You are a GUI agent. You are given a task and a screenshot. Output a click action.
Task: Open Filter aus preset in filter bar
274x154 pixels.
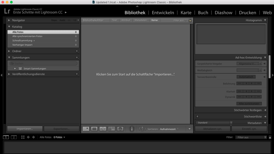(180, 20)
